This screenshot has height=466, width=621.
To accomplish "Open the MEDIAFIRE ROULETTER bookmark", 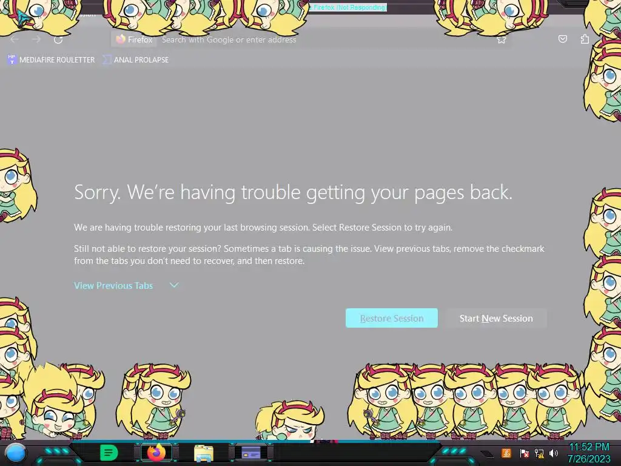I will tap(51, 60).
